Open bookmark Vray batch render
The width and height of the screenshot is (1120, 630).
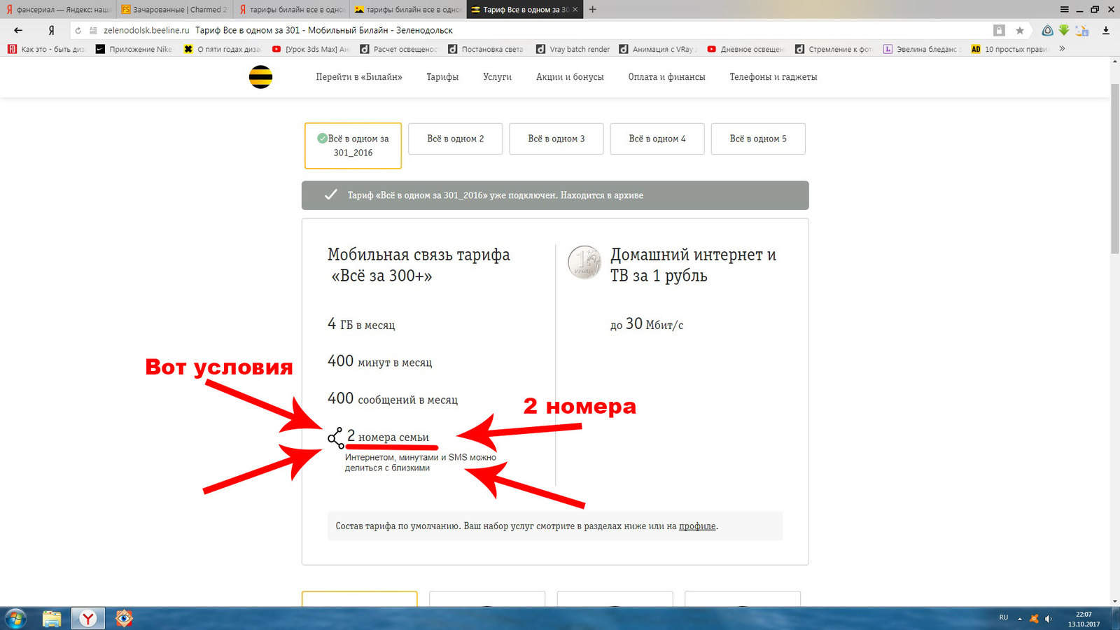coord(573,49)
